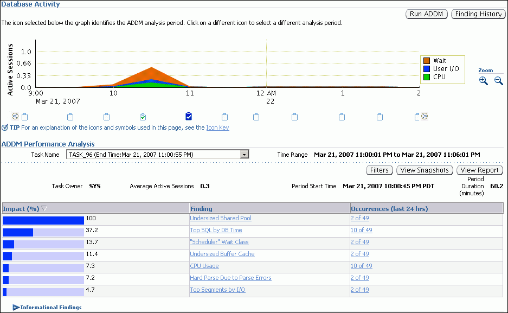
Task: Select the snapshot icon below 9:00
Action: click(x=24, y=117)
